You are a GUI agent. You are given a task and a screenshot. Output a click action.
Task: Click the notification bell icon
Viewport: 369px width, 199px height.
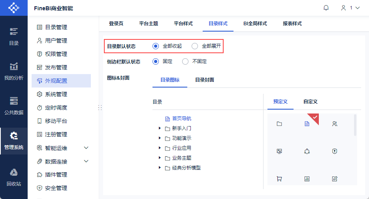(x=326, y=8)
